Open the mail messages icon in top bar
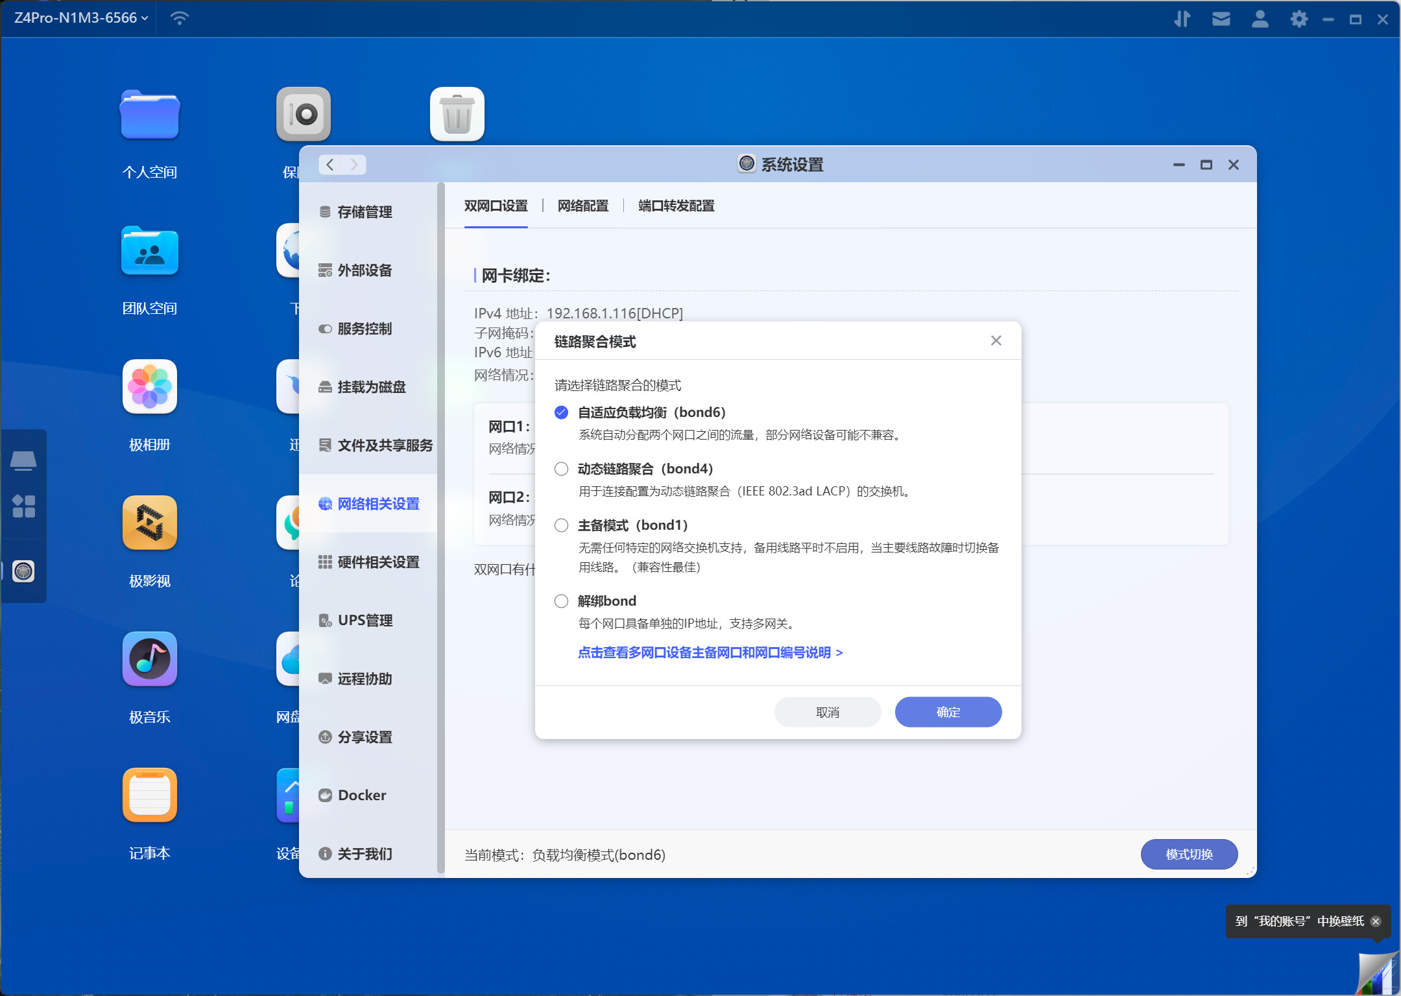This screenshot has width=1401, height=996. [1221, 19]
